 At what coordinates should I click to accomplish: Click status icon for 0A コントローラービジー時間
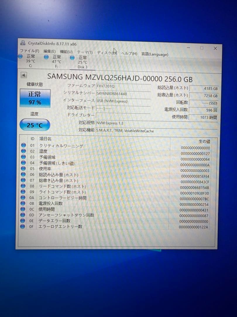point(23,197)
